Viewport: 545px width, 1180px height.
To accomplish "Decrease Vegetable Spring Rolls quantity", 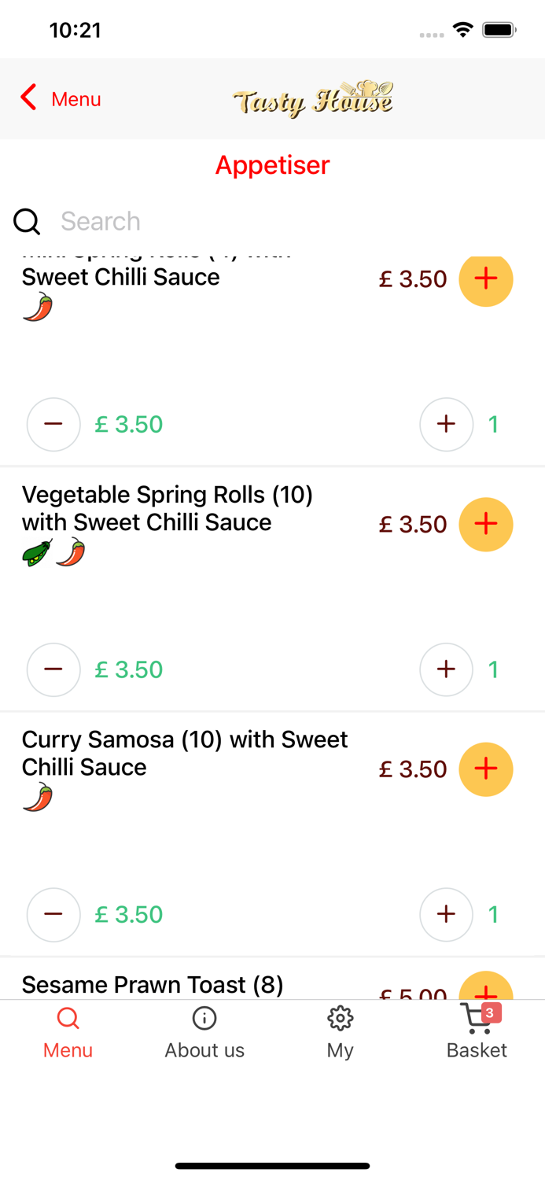I will pos(53,669).
